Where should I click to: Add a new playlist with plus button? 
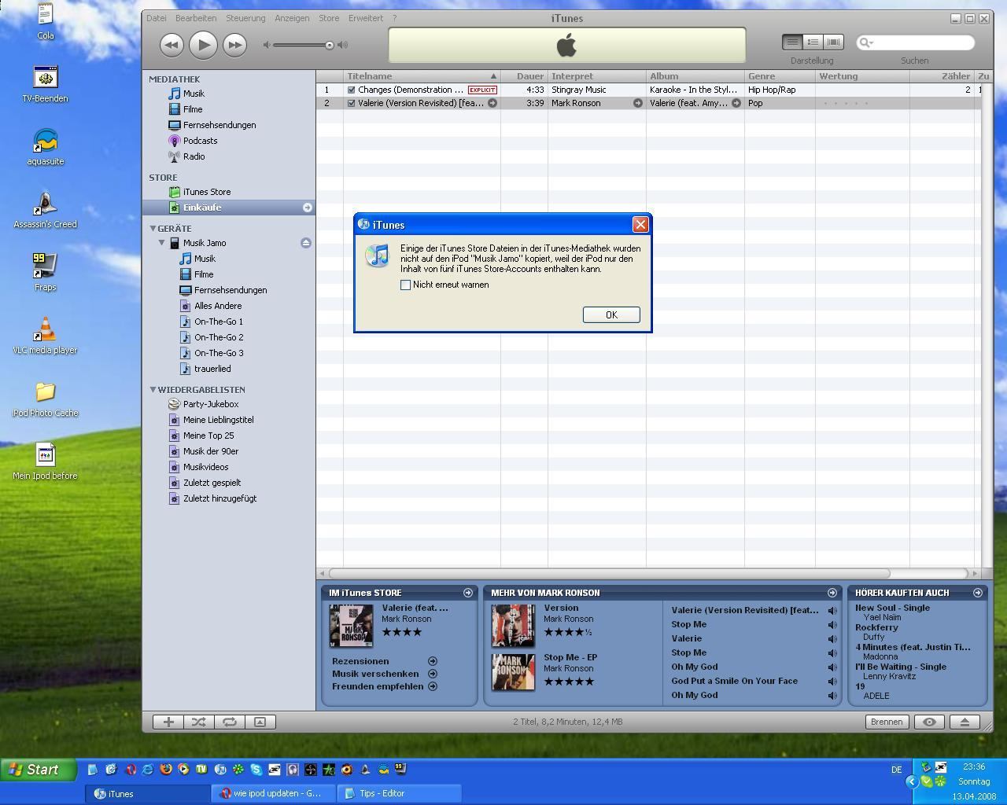(168, 722)
